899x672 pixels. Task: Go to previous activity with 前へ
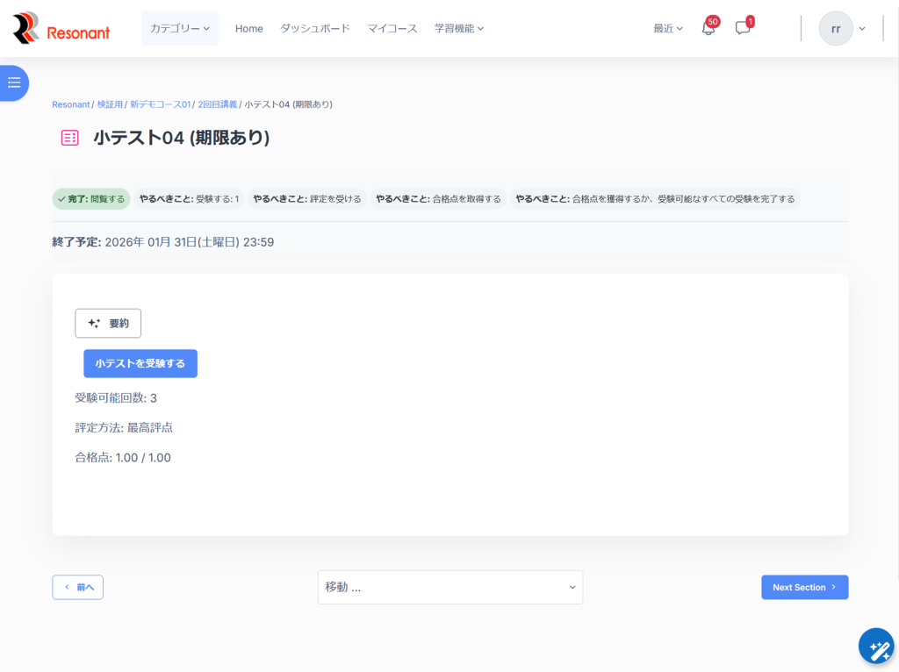click(78, 587)
